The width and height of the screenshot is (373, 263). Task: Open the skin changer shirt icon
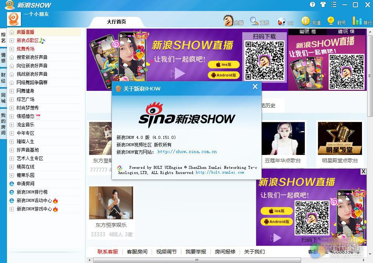[x=323, y=4]
